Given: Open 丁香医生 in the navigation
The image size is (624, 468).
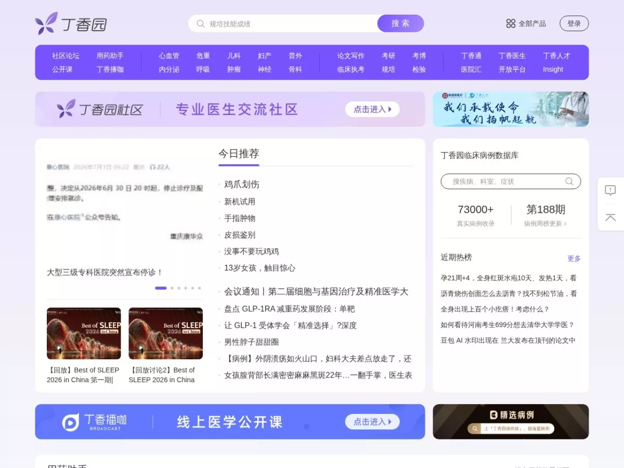Looking at the screenshot, I should click(x=512, y=56).
